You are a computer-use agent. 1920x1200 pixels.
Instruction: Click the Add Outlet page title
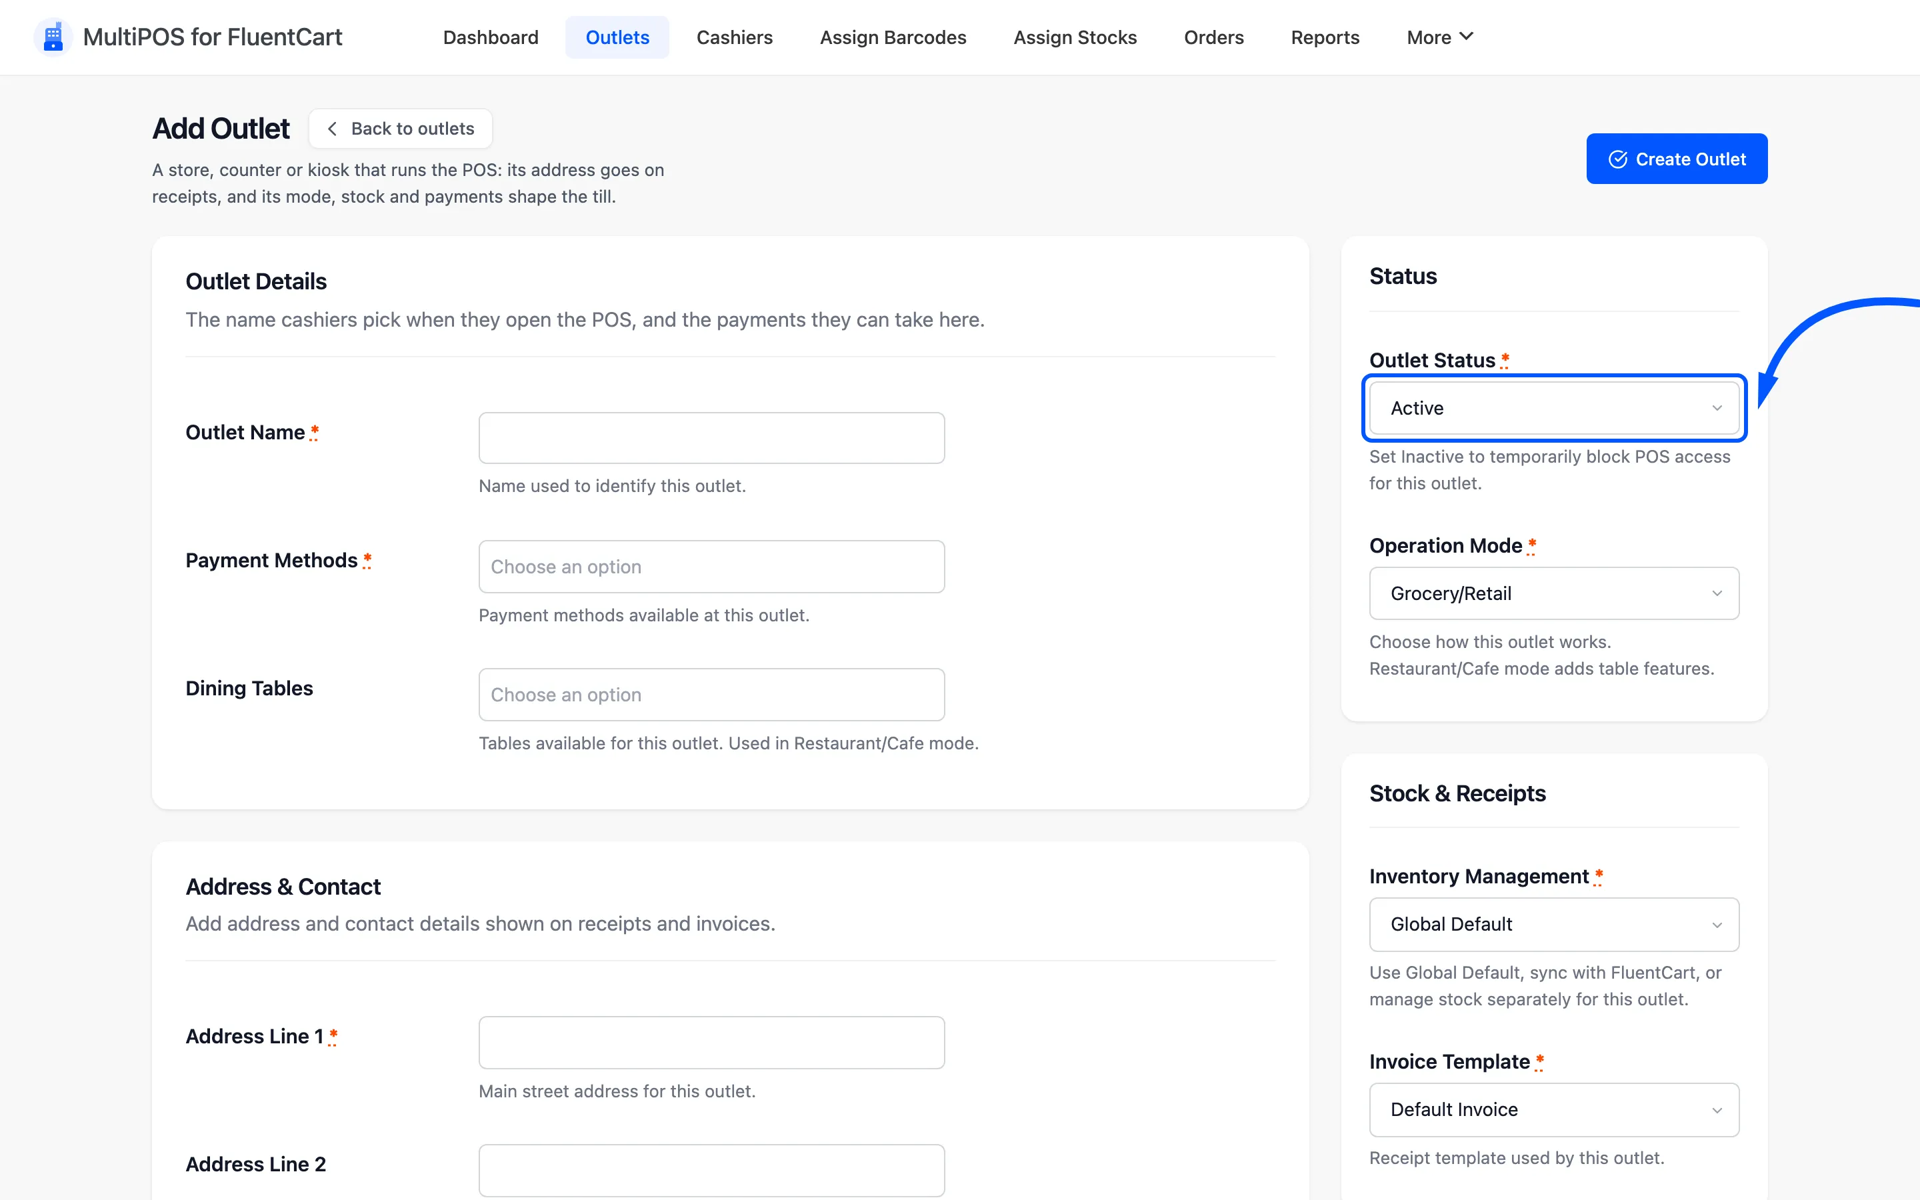click(x=221, y=129)
